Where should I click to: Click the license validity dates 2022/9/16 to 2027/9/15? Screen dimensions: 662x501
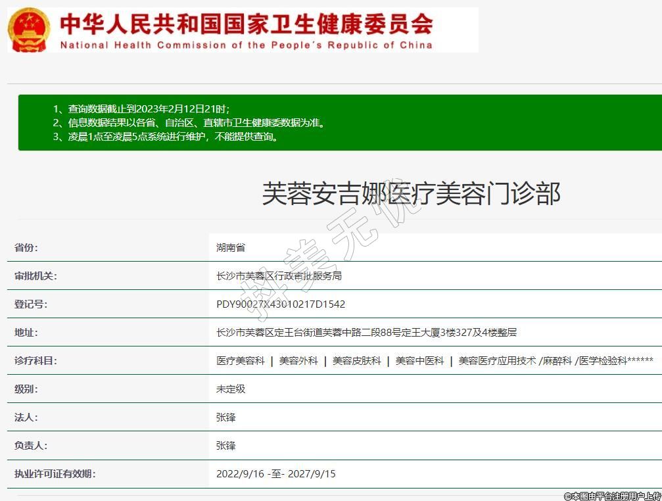tap(275, 474)
